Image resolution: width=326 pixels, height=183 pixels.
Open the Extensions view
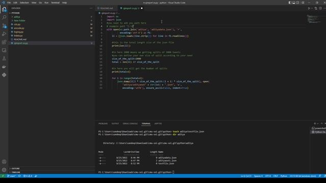click(x=4, y=42)
